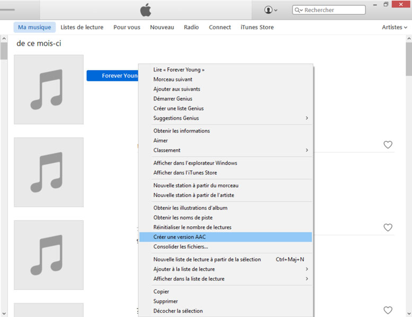Choose Nouvelle station à partir du morceau
Viewport: 412px width, 317px height.
click(x=226, y=186)
